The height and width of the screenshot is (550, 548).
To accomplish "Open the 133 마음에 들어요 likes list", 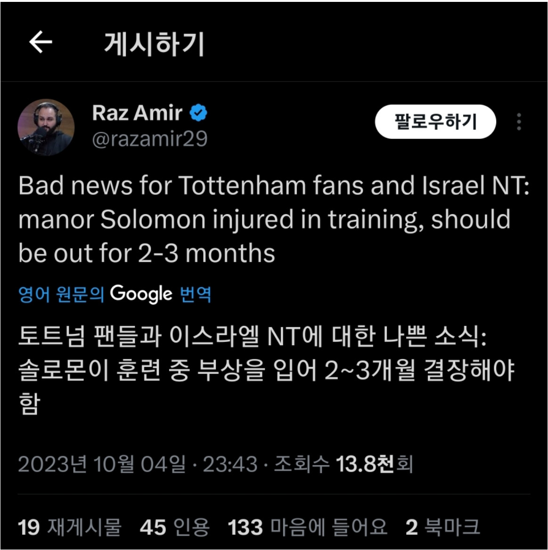I will [307, 527].
